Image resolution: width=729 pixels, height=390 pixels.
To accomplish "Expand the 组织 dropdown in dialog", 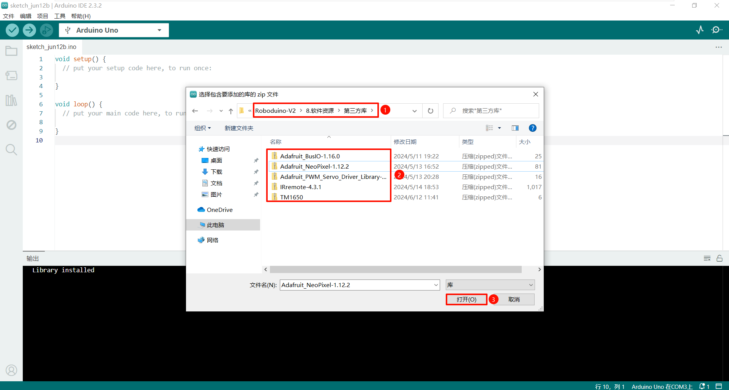I will [x=202, y=128].
